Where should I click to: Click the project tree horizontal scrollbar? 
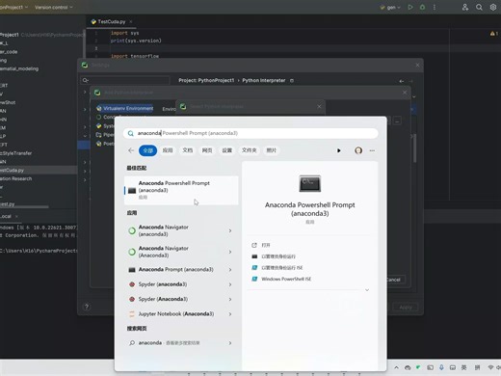pos(24,207)
